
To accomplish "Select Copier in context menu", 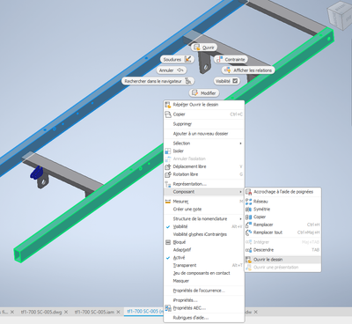I will point(204,114).
